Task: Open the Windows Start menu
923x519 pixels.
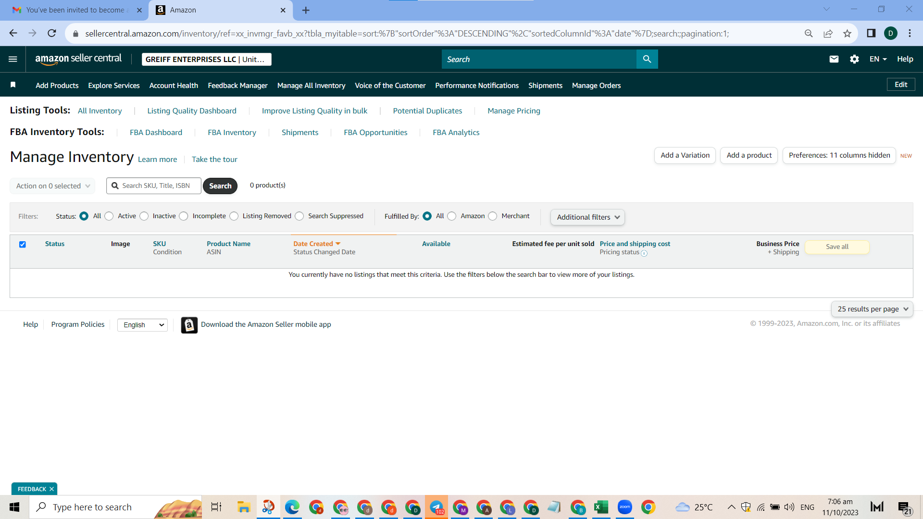Action: pos(14,507)
